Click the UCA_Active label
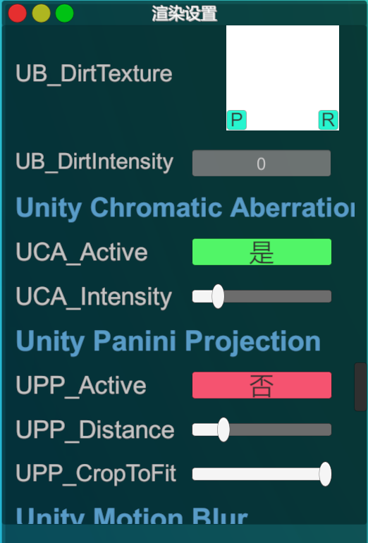 (x=82, y=252)
